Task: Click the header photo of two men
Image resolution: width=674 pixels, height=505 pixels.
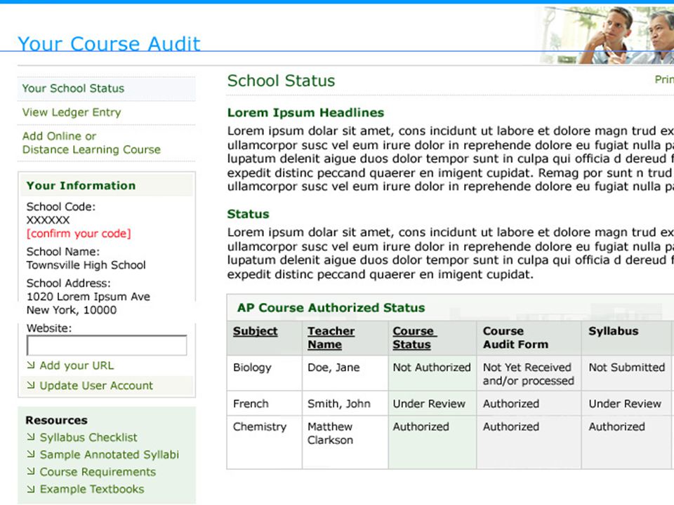Action: point(606,36)
